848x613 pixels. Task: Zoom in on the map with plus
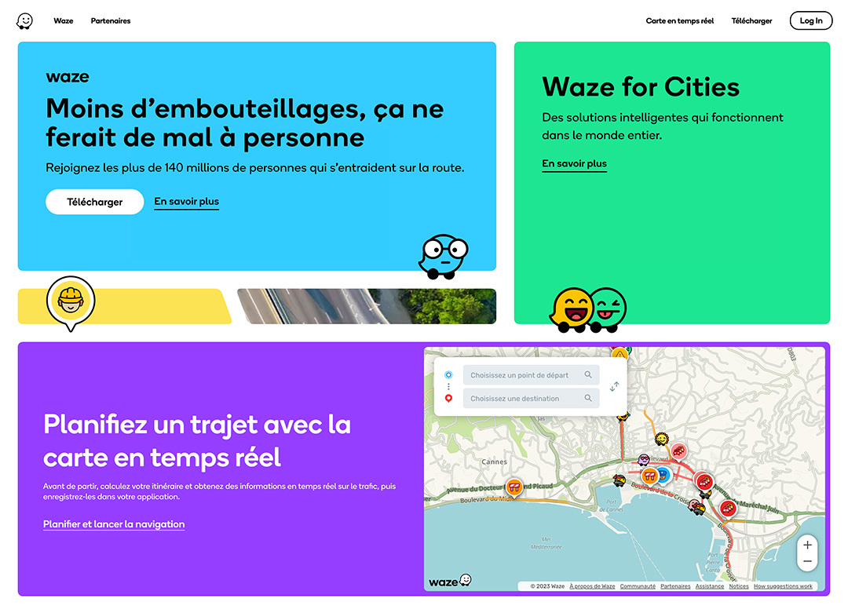807,545
